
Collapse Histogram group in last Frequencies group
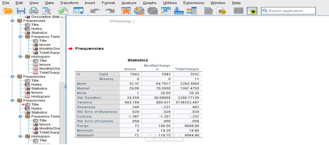pos(20,137)
